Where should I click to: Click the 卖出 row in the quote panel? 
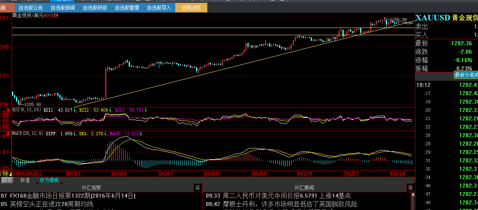447,27
